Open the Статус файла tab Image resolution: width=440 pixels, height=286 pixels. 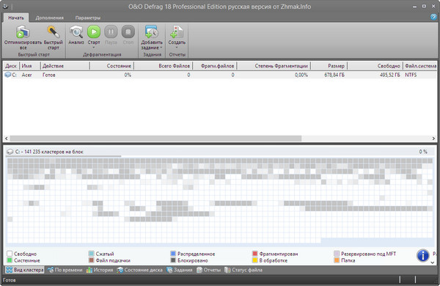(243, 270)
